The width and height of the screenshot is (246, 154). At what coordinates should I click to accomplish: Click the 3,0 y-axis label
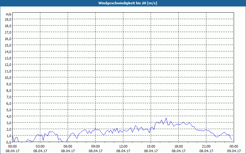9,123
